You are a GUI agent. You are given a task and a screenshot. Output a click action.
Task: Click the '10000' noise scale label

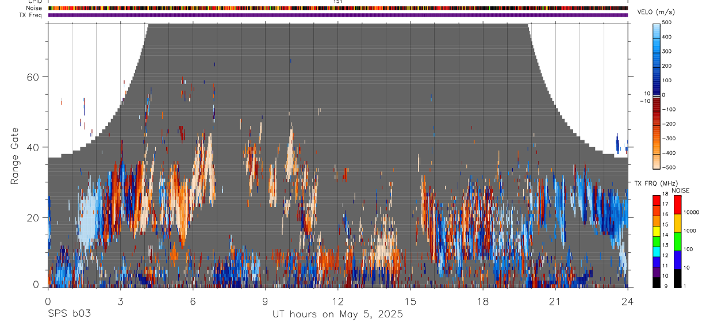pos(691,212)
